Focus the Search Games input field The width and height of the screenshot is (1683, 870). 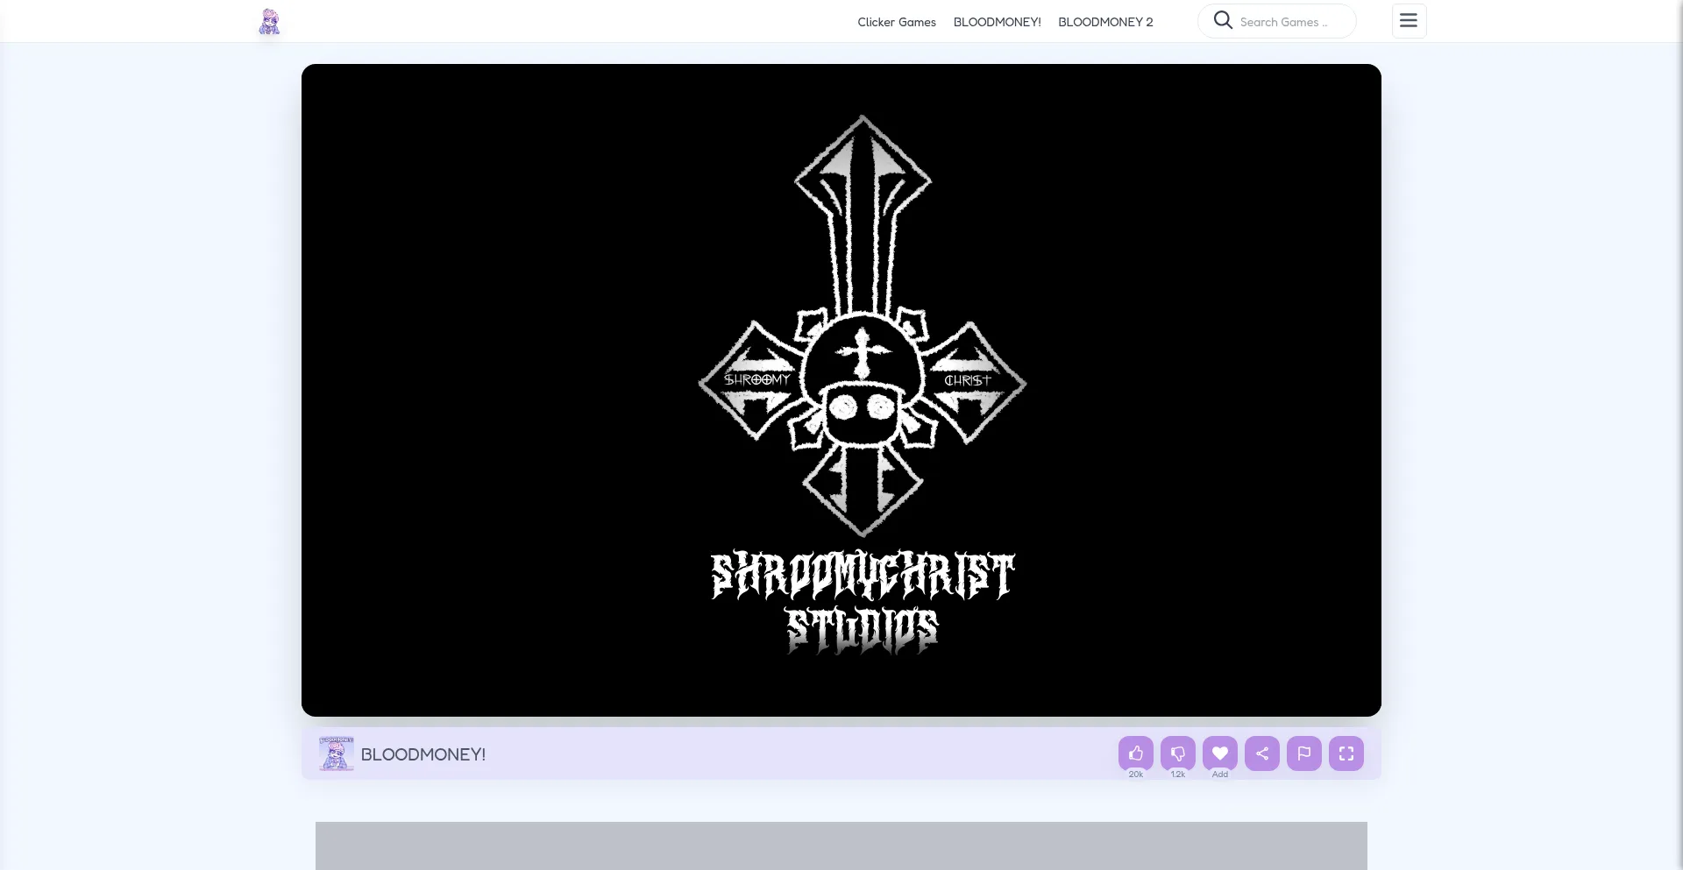[1292, 22]
